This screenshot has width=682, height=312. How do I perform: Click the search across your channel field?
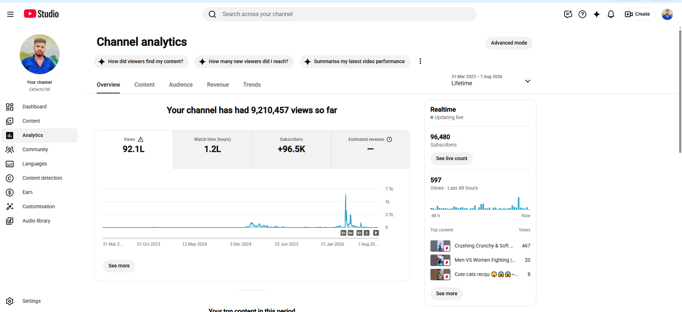tap(339, 14)
